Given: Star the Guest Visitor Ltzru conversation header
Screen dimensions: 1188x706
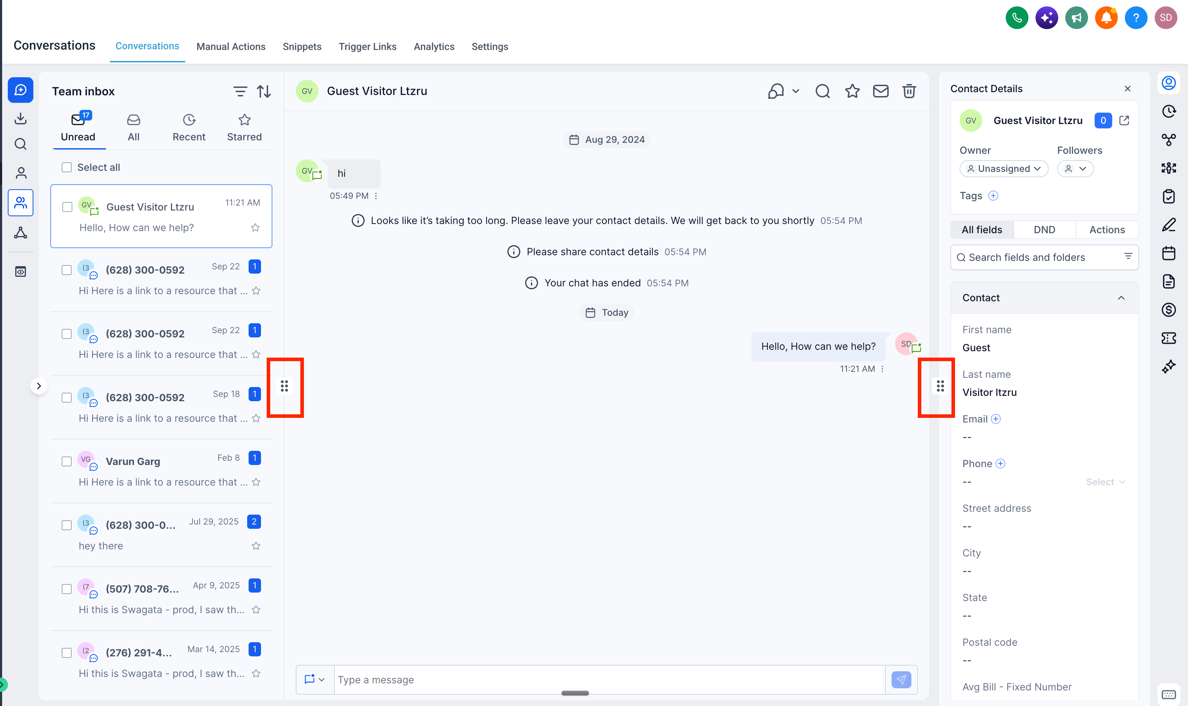Looking at the screenshot, I should click(852, 91).
